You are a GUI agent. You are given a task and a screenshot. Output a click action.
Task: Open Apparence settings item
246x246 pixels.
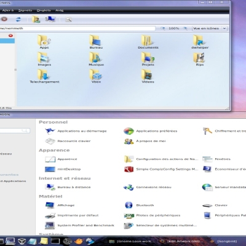61,159
